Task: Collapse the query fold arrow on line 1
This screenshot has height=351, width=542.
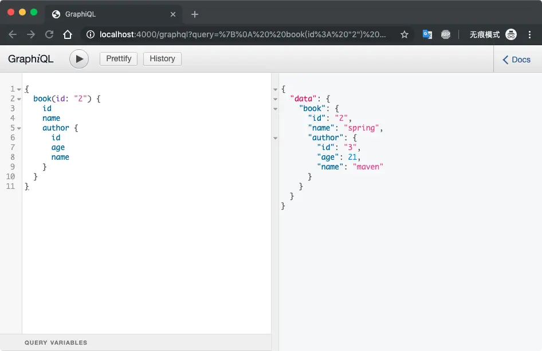Action: point(19,89)
